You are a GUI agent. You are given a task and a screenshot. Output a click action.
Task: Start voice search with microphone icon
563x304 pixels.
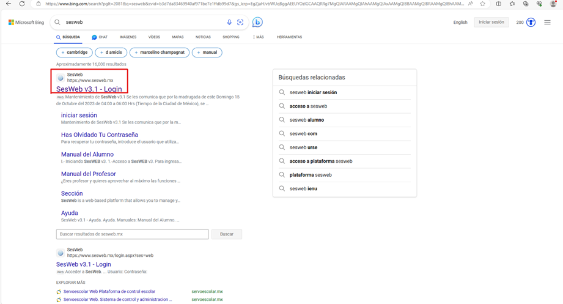pyautogui.click(x=229, y=22)
